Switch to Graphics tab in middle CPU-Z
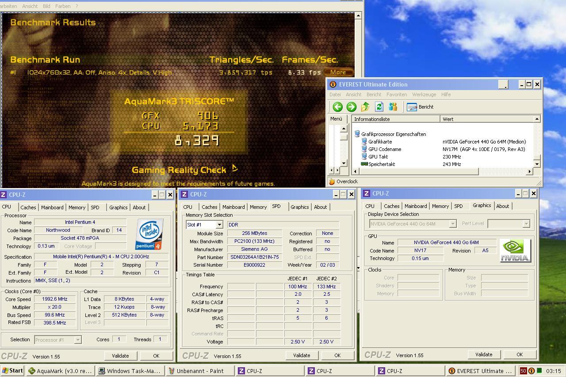The height and width of the screenshot is (377, 566). click(x=300, y=207)
